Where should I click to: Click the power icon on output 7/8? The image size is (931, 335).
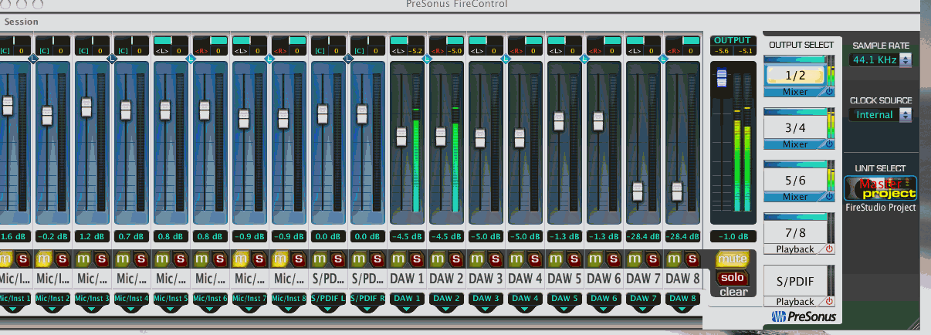830,249
